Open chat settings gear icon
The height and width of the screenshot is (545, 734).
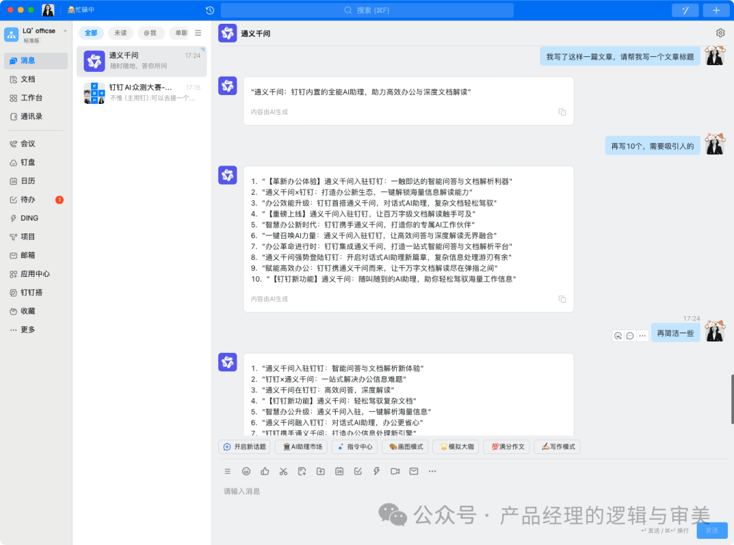tap(720, 33)
